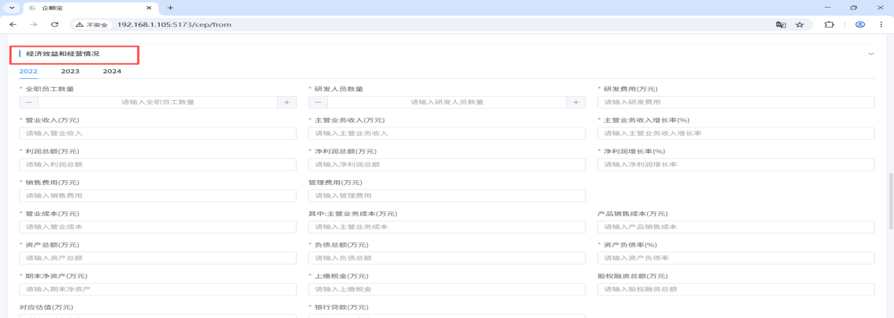Decrease 研发人员数量 with minus button

click(x=318, y=102)
